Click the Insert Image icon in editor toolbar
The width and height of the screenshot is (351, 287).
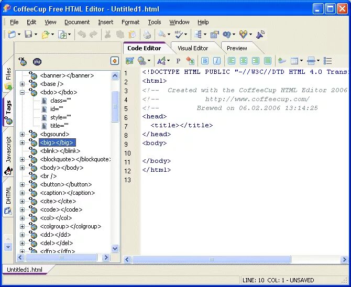point(129,61)
